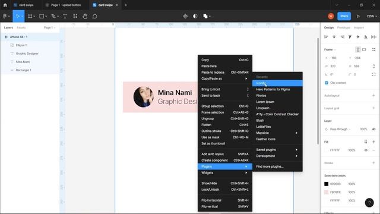Image resolution: width=380 pixels, height=214 pixels.
Task: Choose Hero Patterns for Figma
Action: pos(277,89)
